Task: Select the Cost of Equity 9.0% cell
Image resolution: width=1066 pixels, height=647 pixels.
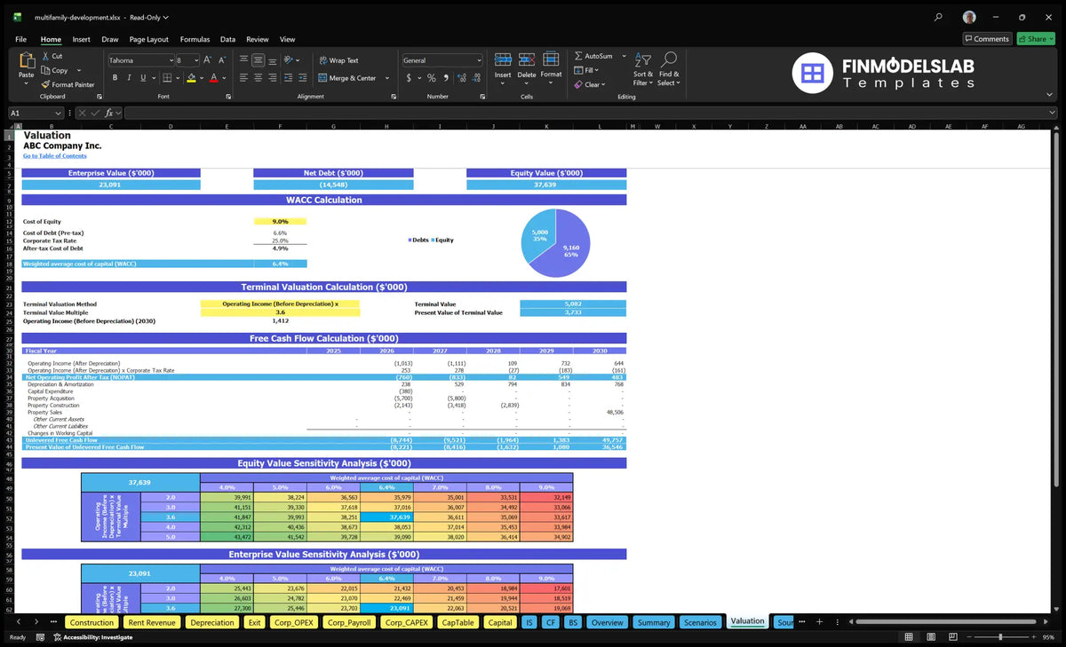Action: click(x=280, y=221)
